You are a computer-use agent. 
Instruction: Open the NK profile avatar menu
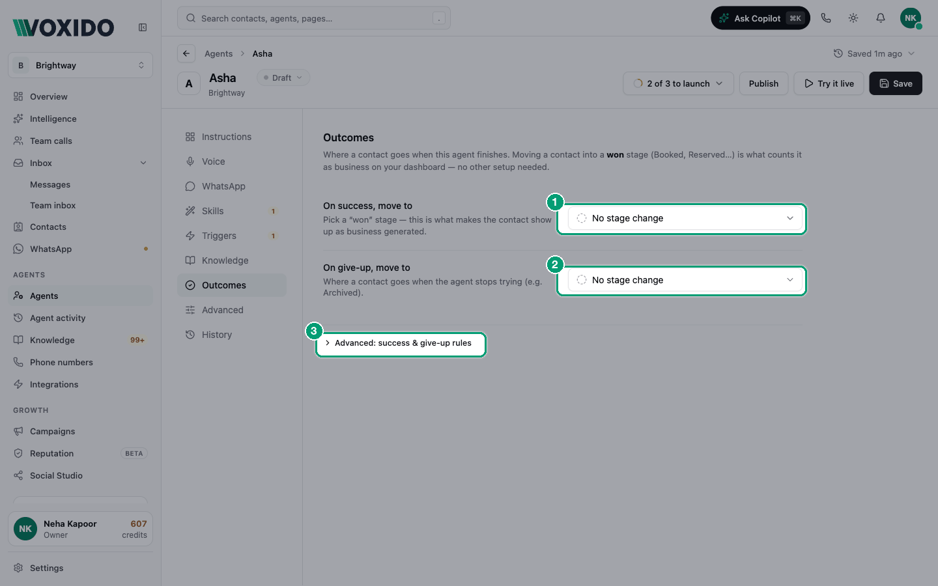(x=911, y=18)
